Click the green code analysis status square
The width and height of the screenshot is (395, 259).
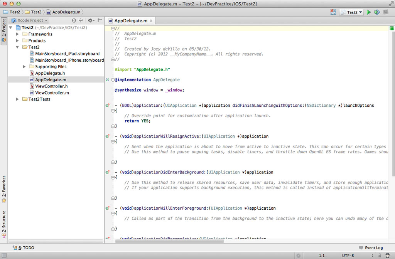pos(392,28)
